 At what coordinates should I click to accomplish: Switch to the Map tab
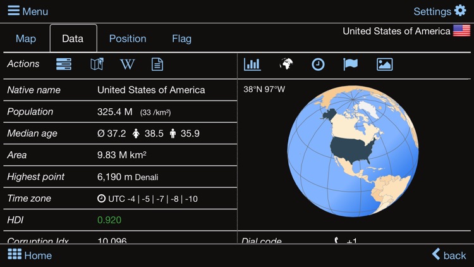pos(26,39)
